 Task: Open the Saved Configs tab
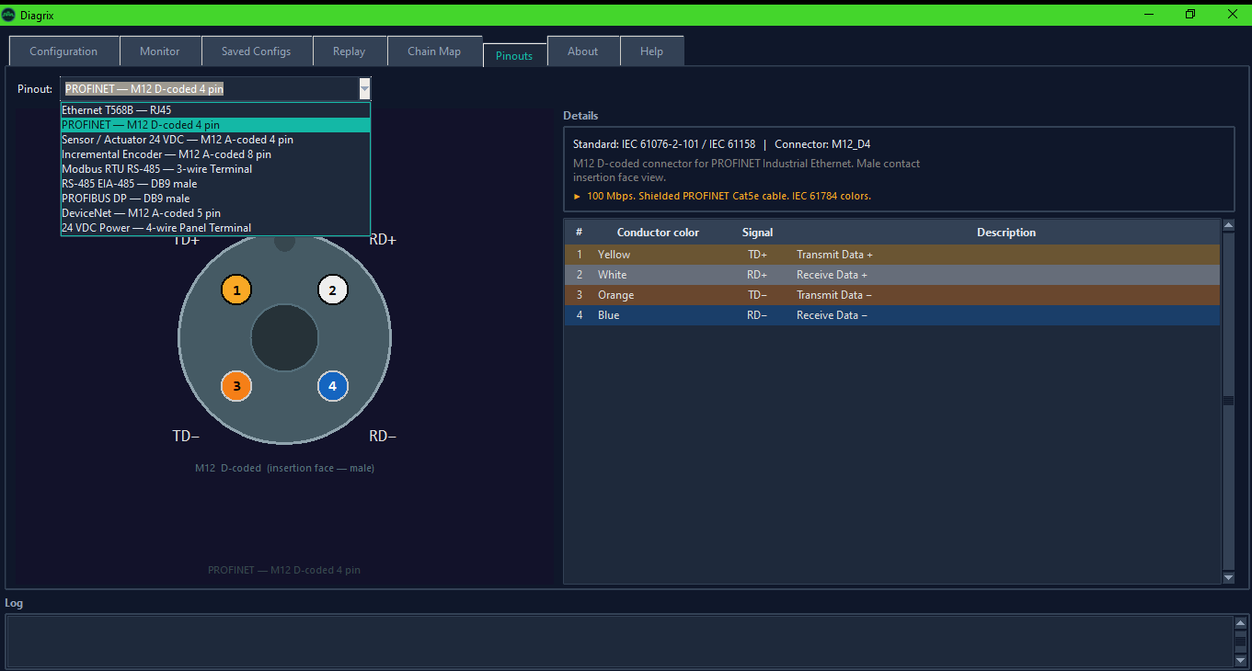coord(256,51)
